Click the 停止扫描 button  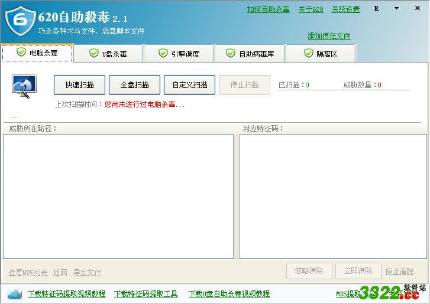tap(245, 85)
